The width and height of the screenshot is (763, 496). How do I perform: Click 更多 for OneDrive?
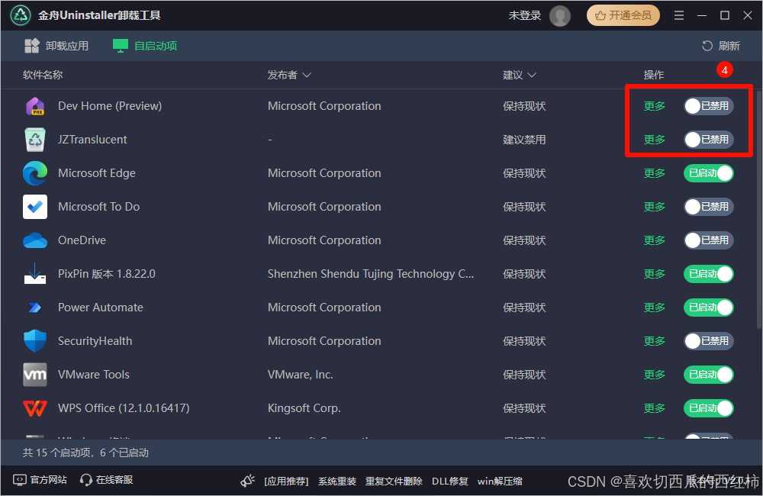[x=654, y=240]
